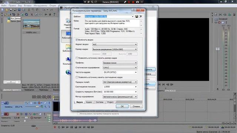Click Play from start on timeline transport
Viewport: 237px width, 133px height.
(63, 127)
